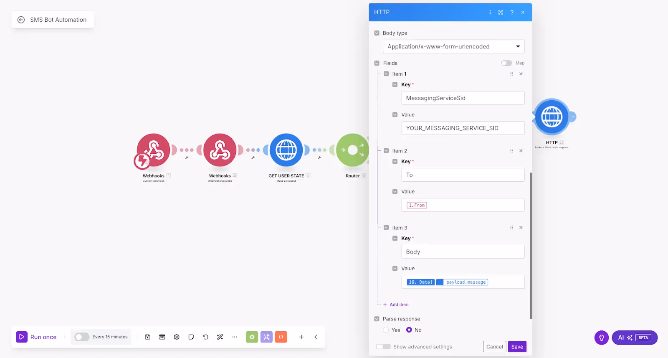Click the Save button
The image size is (668, 358).
517,347
